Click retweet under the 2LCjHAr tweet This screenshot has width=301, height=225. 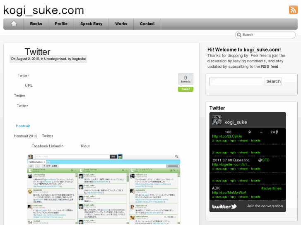click(x=243, y=140)
